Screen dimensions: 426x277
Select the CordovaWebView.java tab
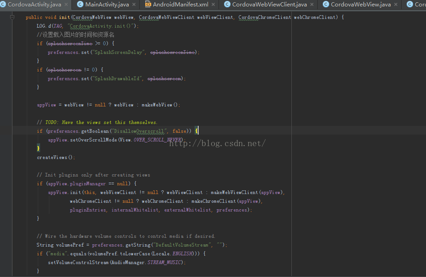pyautogui.click(x=361, y=5)
